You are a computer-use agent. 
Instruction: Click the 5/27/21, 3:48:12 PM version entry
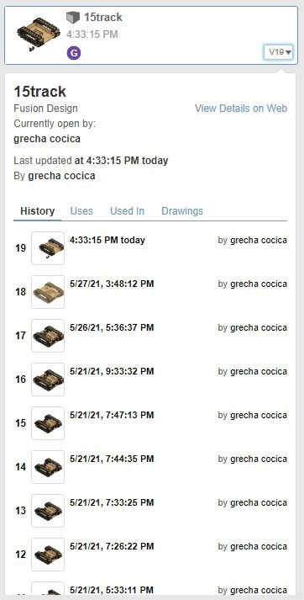(112, 284)
